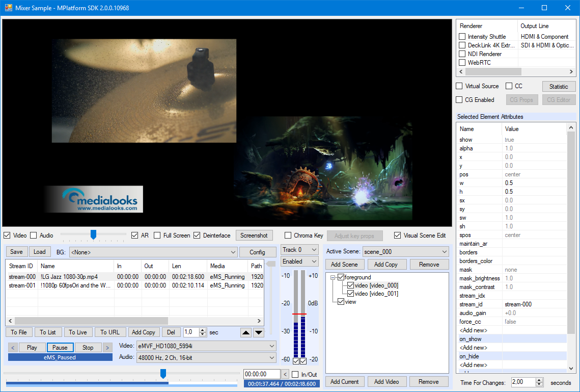This screenshot has height=392, width=580.
Task: Click the Mixer Sample app icon in the title bar
Action: pyautogui.click(x=8, y=8)
